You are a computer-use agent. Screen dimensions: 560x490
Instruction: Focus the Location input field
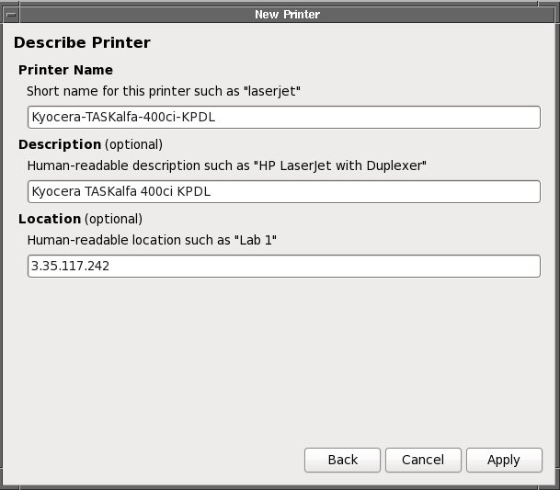pyautogui.click(x=283, y=266)
